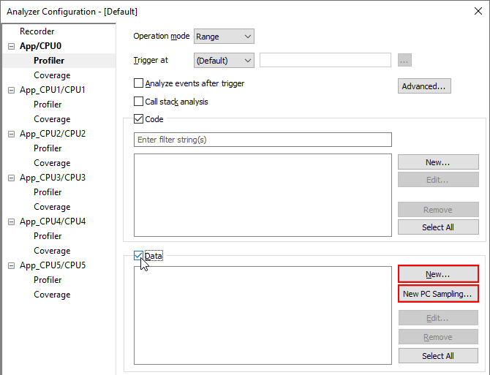Close the Analyzer Configuration dialog
The width and height of the screenshot is (490, 375).
tap(478, 11)
